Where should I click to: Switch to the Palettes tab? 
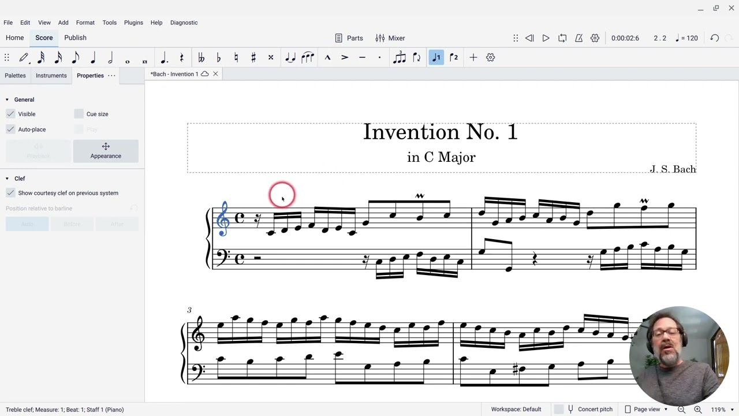tap(15, 76)
